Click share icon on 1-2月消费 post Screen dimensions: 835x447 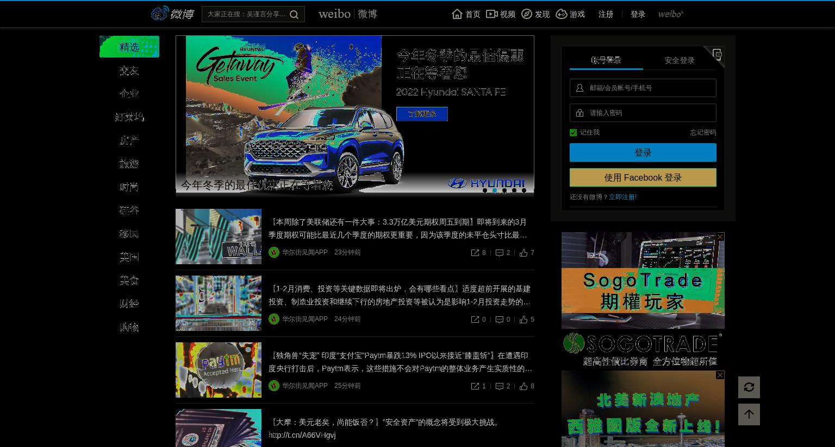475,320
